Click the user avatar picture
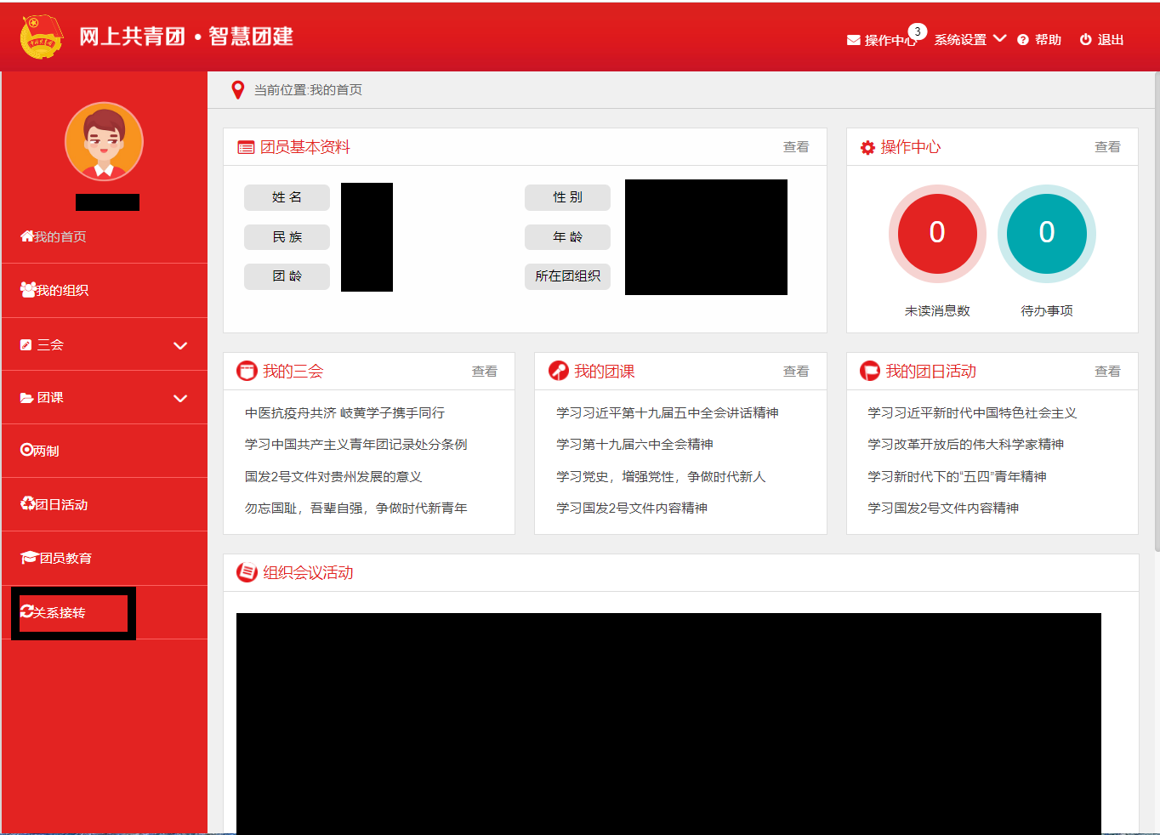The height and width of the screenshot is (835, 1160). [x=104, y=141]
